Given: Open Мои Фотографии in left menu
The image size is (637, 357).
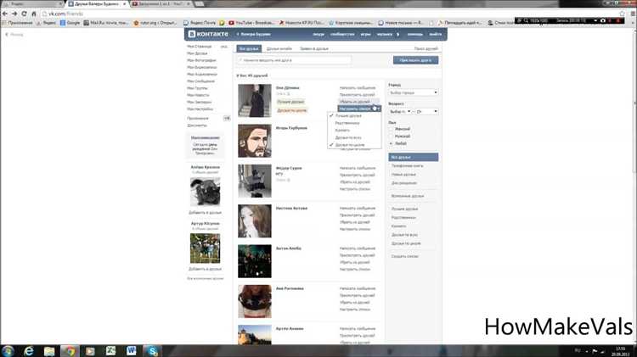Looking at the screenshot, I should [x=201, y=60].
